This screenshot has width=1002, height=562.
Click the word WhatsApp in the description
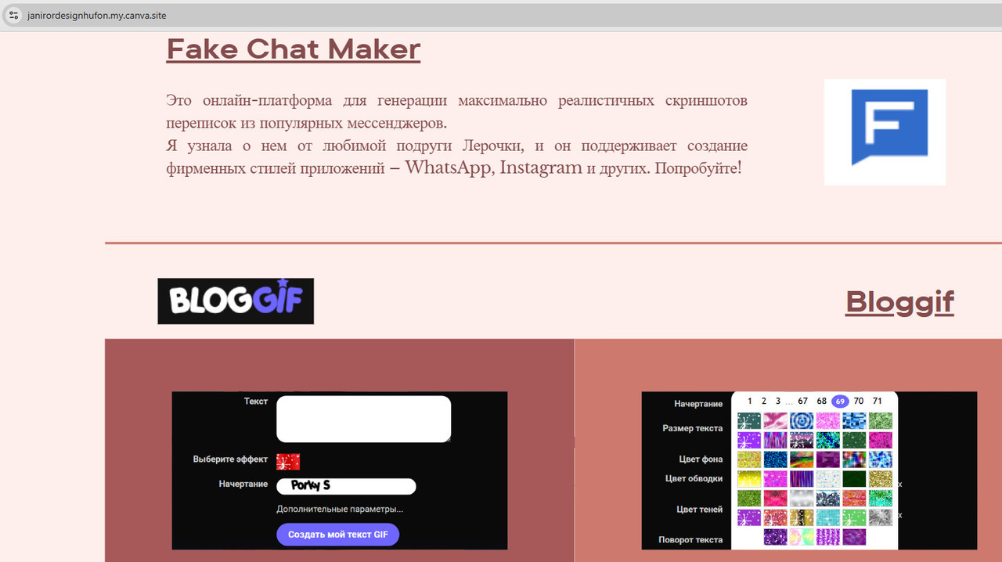449,168
